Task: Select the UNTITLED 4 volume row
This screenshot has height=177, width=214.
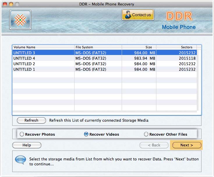Action: point(105,58)
